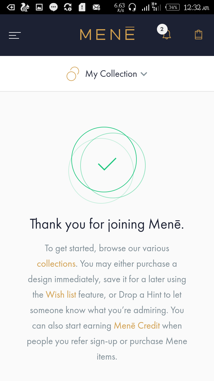This screenshot has width=214, height=381.
Task: Expand the My Collection chevron arrow
Action: click(x=144, y=74)
